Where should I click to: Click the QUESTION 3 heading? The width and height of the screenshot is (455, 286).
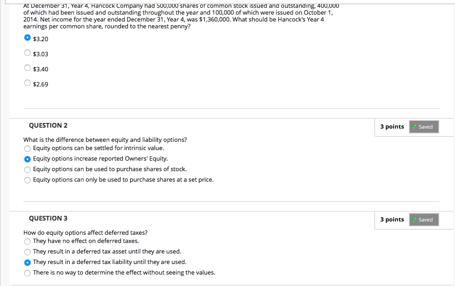[48, 218]
